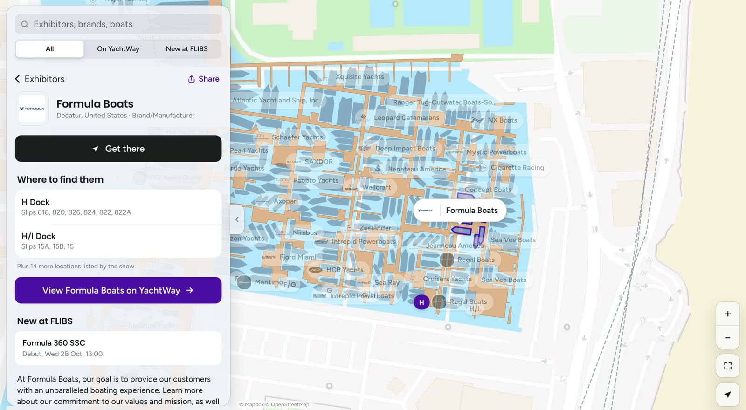The image size is (746, 410).
Task: Open the OpenStreetMap attribution link
Action: tap(288, 404)
